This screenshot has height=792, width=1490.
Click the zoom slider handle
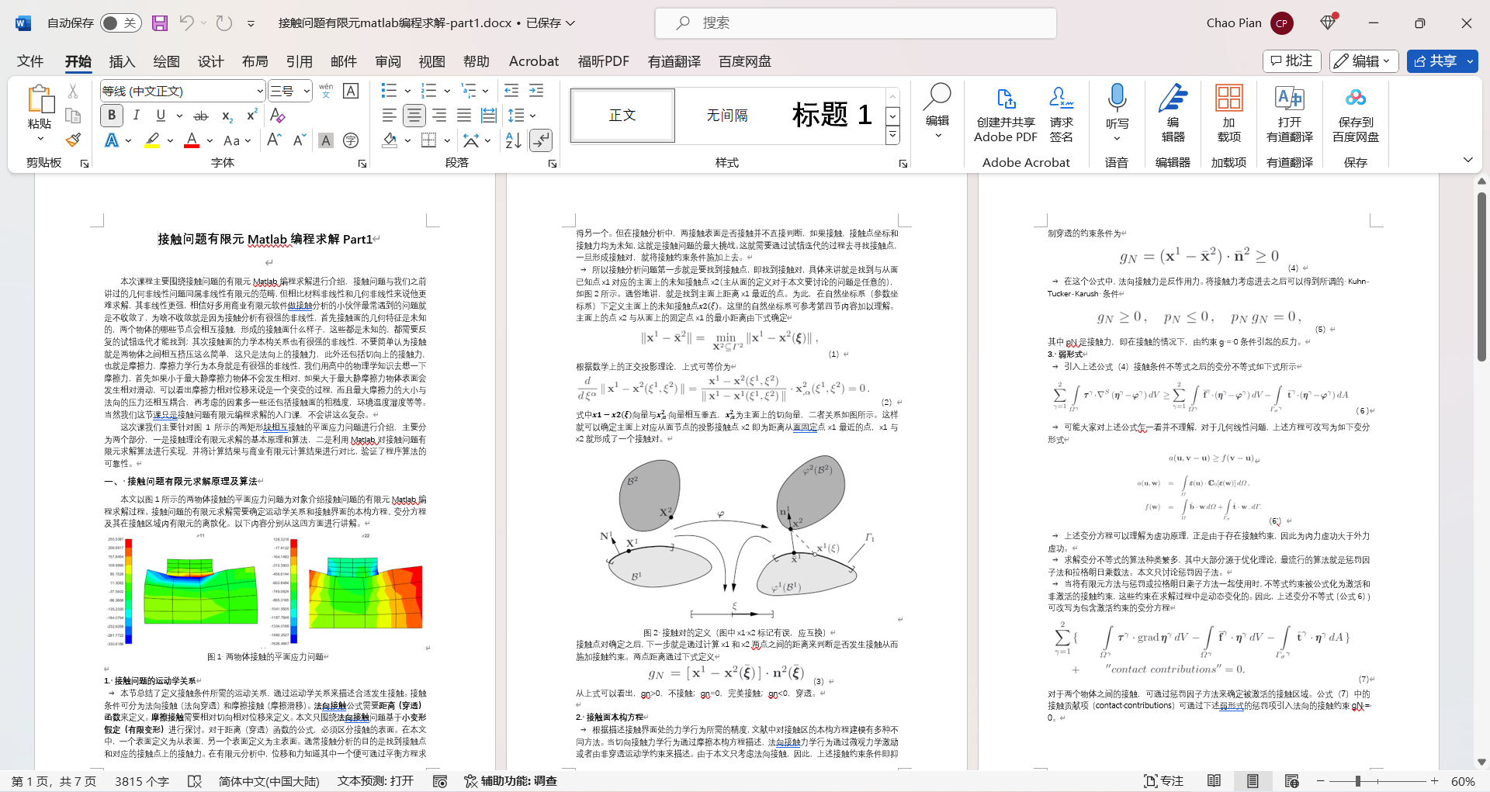tap(1357, 781)
